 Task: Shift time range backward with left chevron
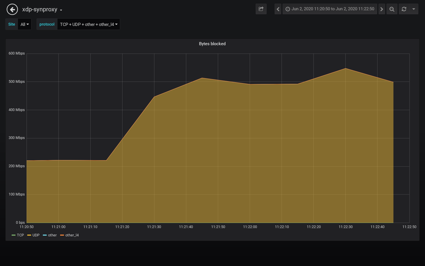click(278, 9)
